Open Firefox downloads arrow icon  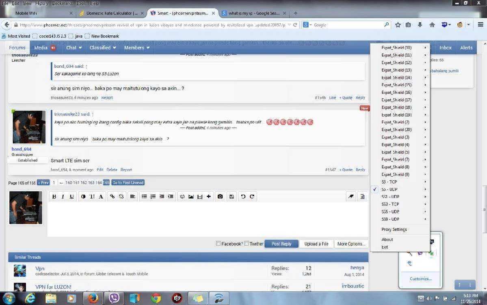(420, 25)
